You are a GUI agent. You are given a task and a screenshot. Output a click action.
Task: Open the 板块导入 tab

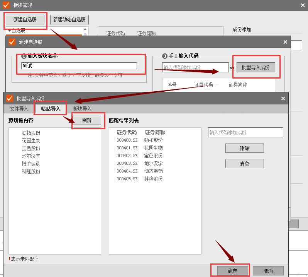click(82, 109)
